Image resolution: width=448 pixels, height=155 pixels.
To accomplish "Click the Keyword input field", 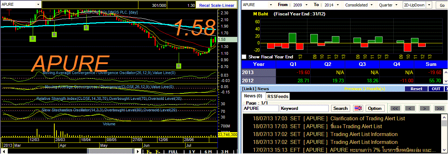I will click(x=304, y=108).
